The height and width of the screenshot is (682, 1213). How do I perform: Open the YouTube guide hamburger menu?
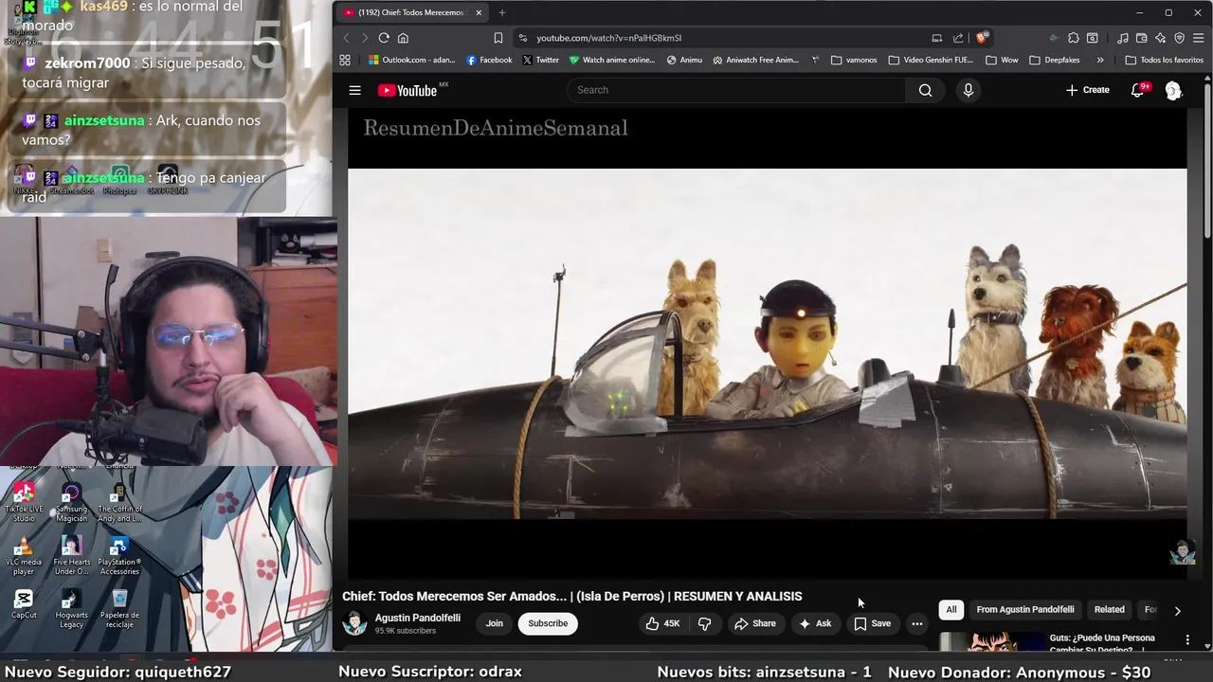pos(354,90)
